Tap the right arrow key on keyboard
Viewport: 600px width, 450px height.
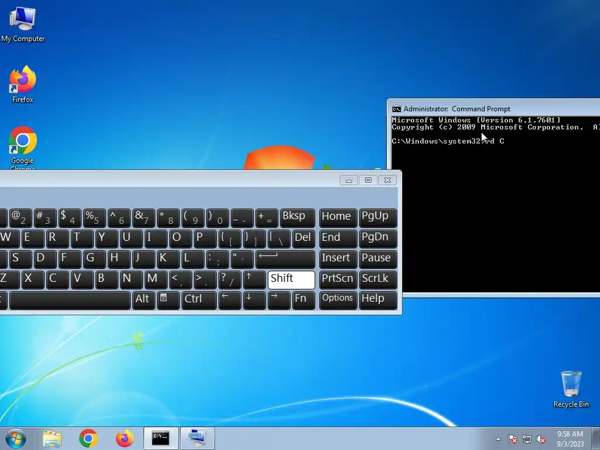(279, 301)
